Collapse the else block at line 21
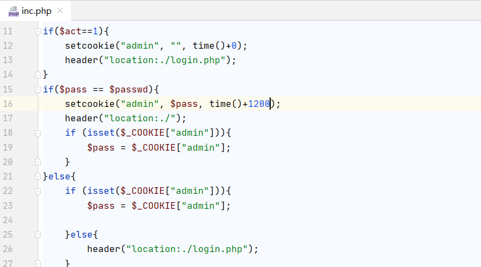This screenshot has width=481, height=267. click(38, 176)
